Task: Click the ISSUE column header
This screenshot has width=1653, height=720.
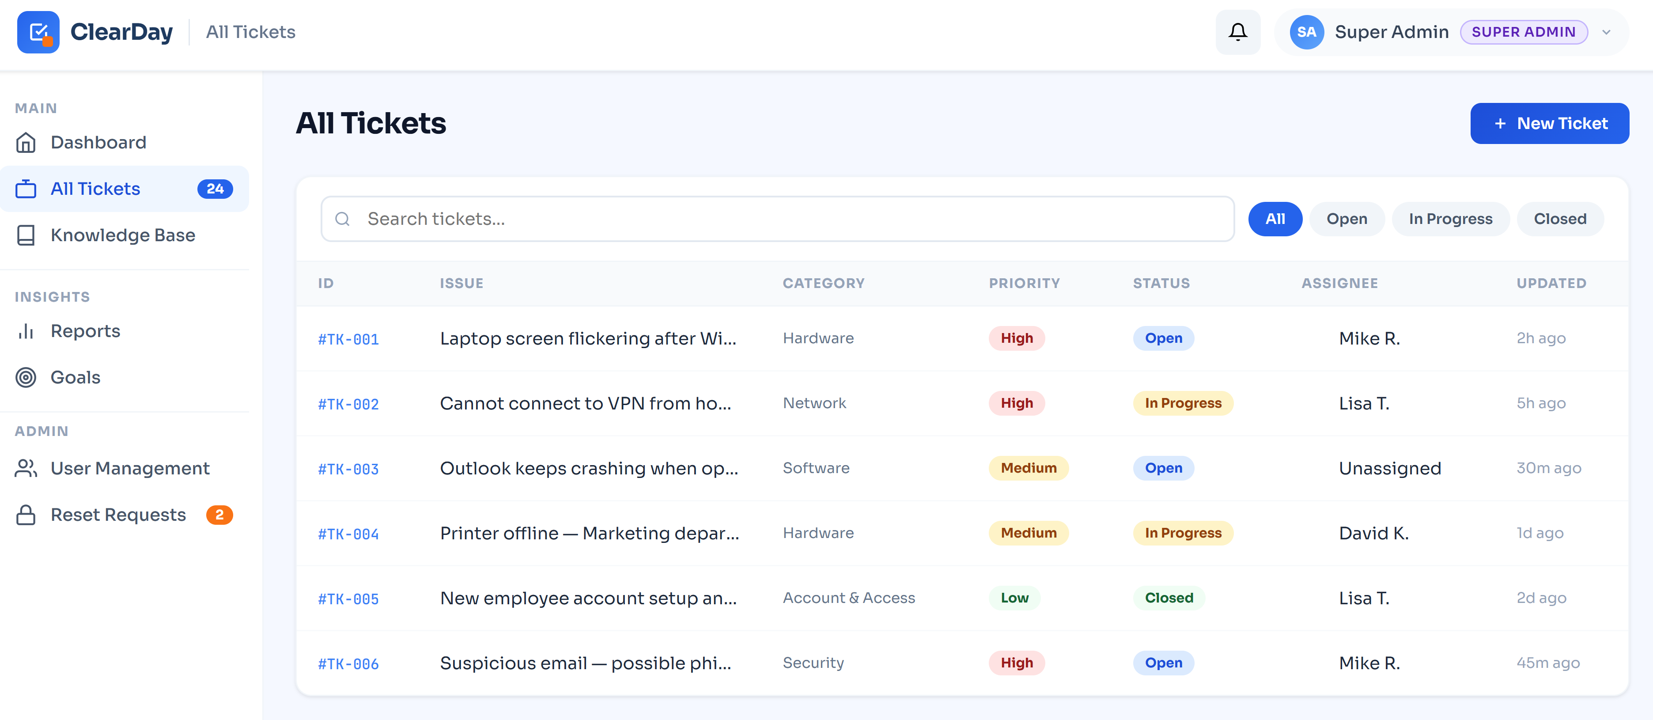Action: [x=461, y=283]
